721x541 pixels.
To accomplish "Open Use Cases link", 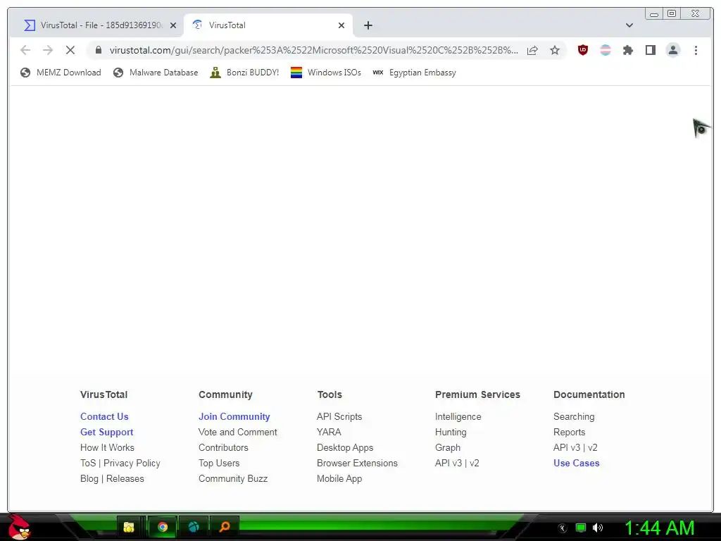I will tap(576, 464).
